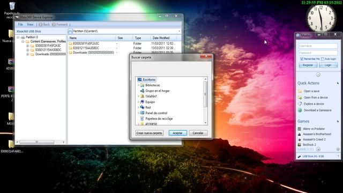343x193 pixels.
Task: Select the E00012115AA308DC row in the file list
Action: tap(124, 48)
